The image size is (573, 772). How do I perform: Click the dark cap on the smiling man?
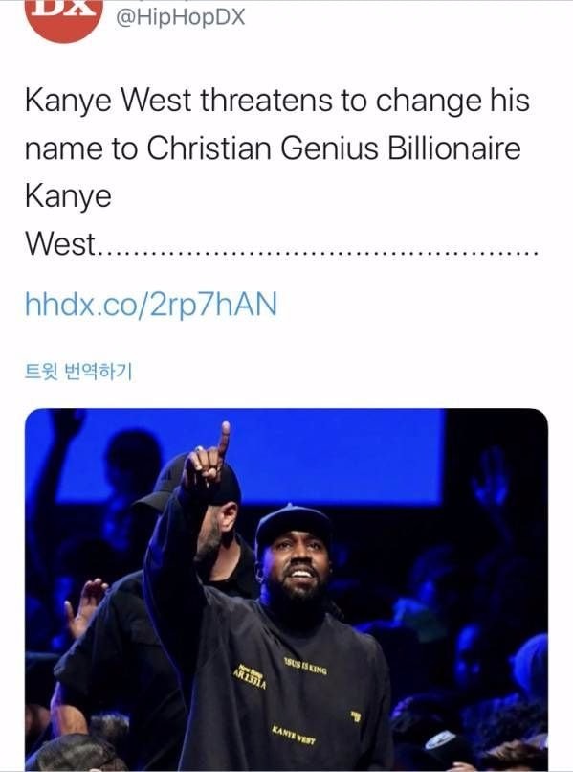(x=294, y=525)
